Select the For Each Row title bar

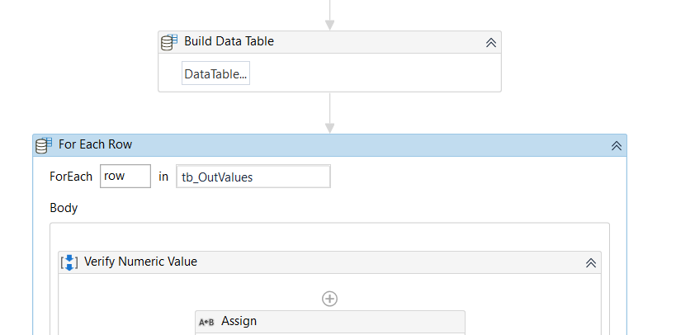pyautogui.click(x=330, y=145)
